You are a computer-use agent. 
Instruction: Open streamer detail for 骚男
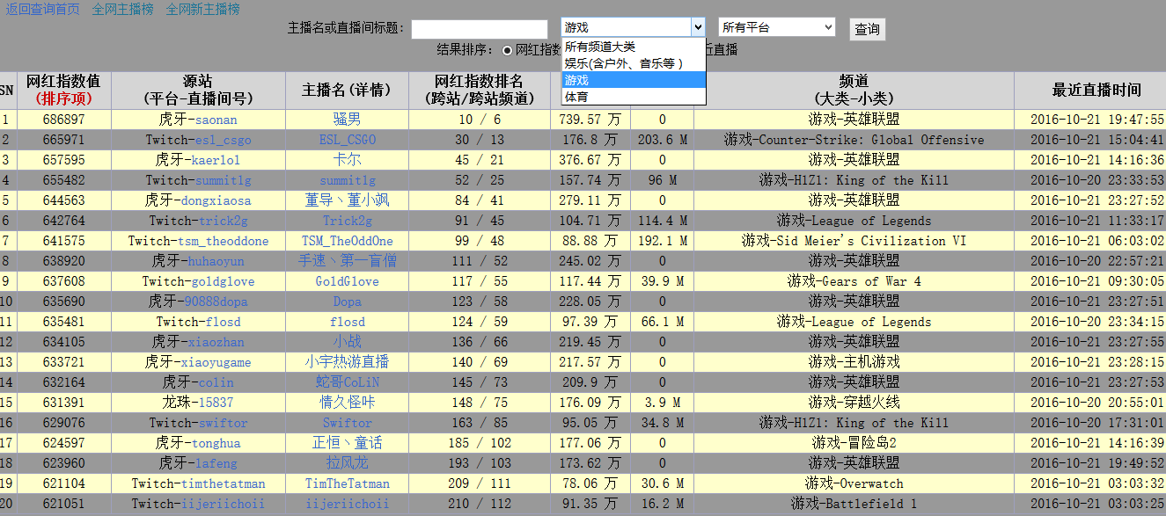[347, 120]
